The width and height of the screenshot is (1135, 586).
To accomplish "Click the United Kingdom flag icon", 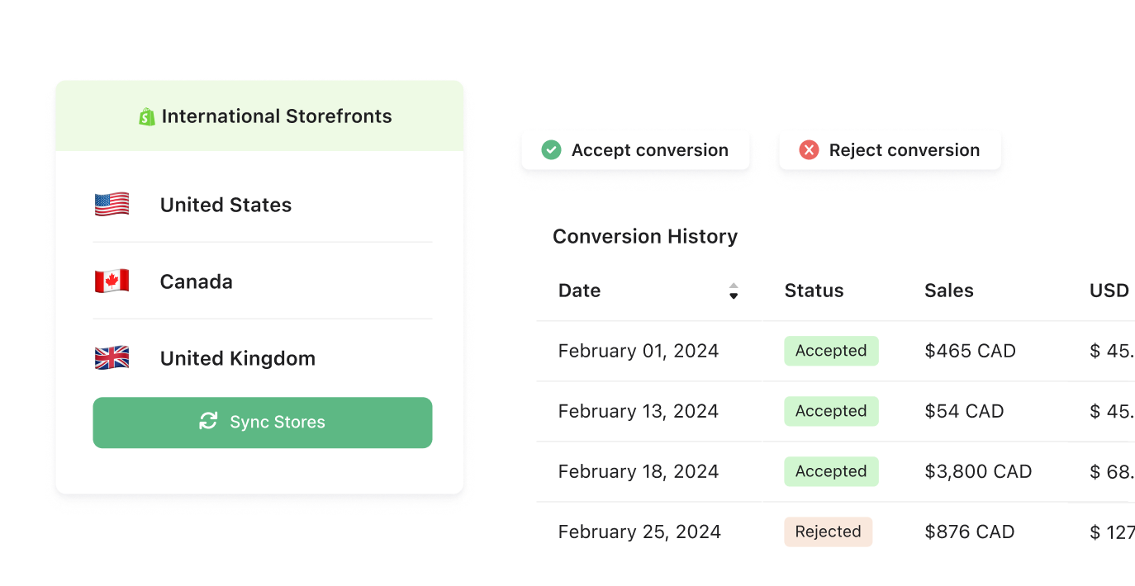I will [112, 358].
